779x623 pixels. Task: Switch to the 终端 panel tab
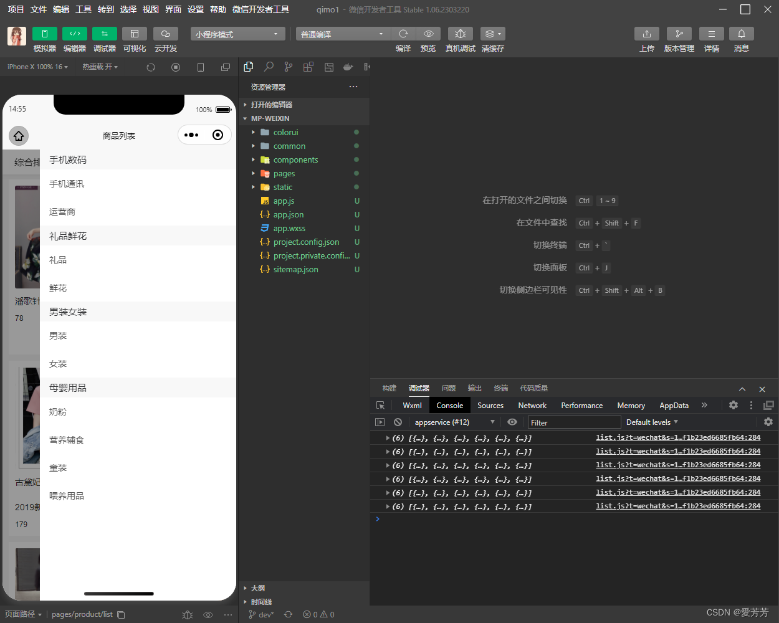[x=501, y=388]
